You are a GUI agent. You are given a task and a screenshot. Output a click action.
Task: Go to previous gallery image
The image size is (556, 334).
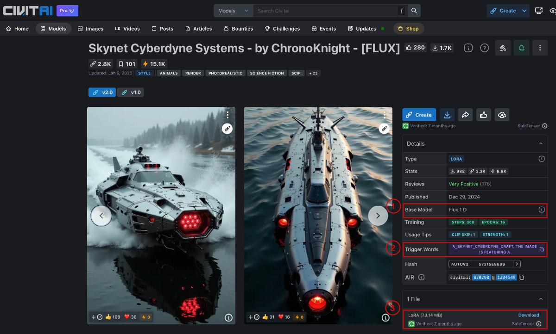point(101,216)
